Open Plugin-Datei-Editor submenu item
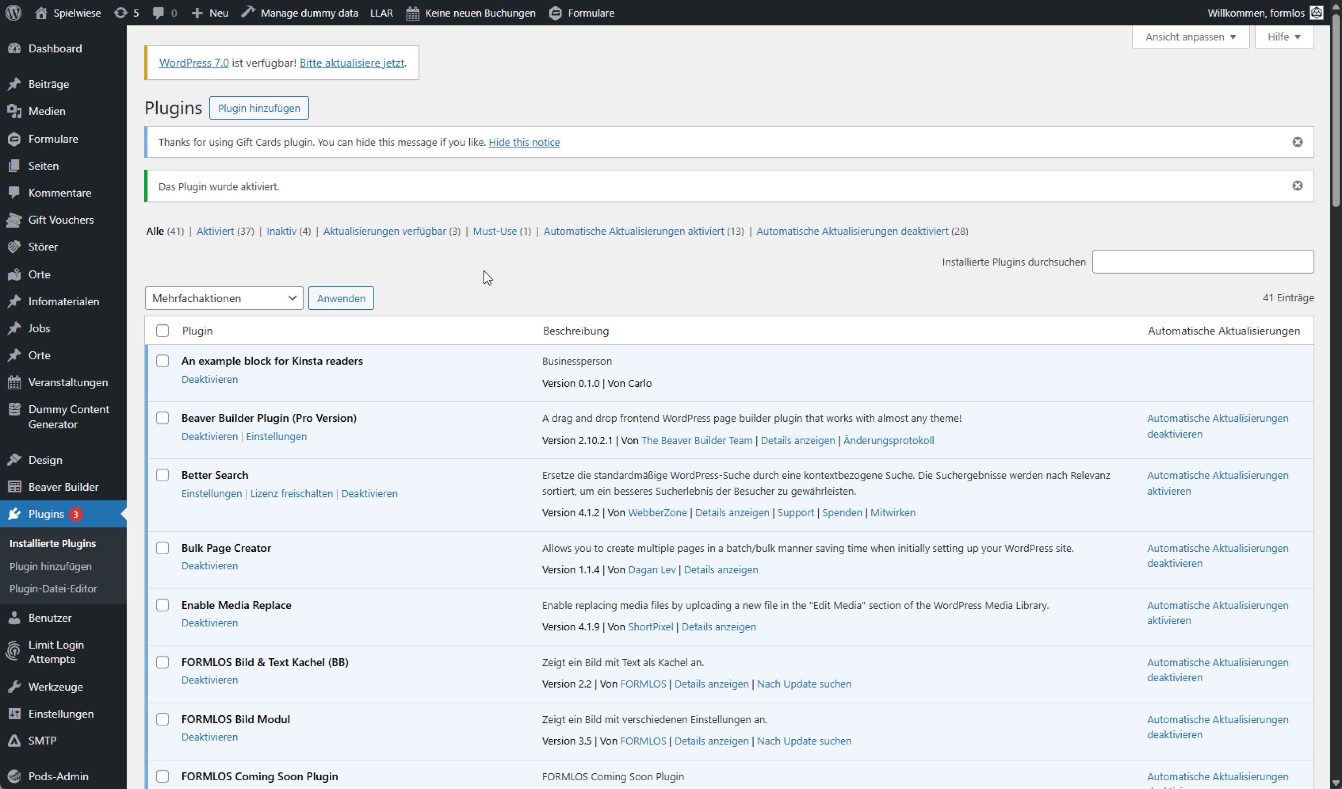This screenshot has width=1342, height=789. pos(53,588)
